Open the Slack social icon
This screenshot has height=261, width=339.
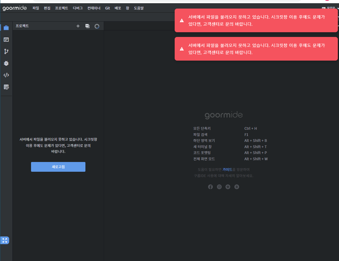228,187
